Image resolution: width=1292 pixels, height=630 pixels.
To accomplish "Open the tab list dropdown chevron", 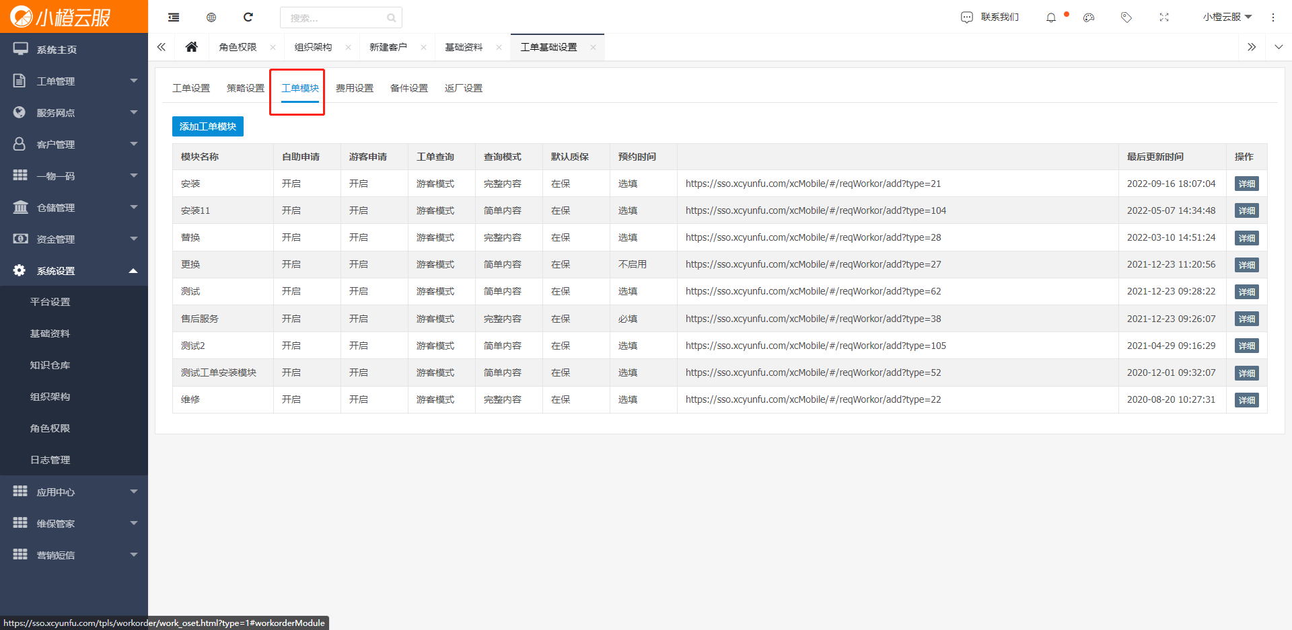I will tap(1279, 47).
